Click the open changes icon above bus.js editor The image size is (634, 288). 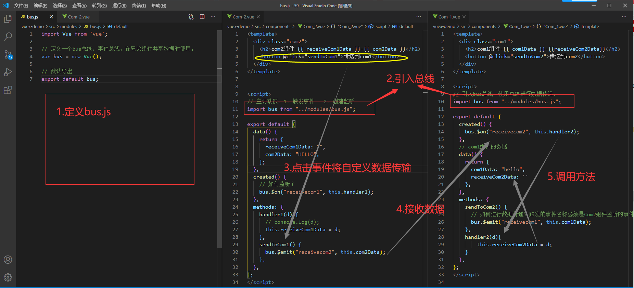point(191,17)
